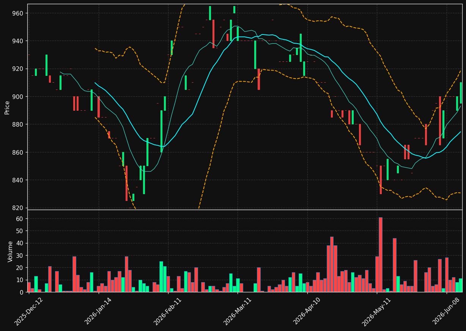Click the 2025-Dec-12 date label
This screenshot has height=331, width=466.
[x=28, y=311]
